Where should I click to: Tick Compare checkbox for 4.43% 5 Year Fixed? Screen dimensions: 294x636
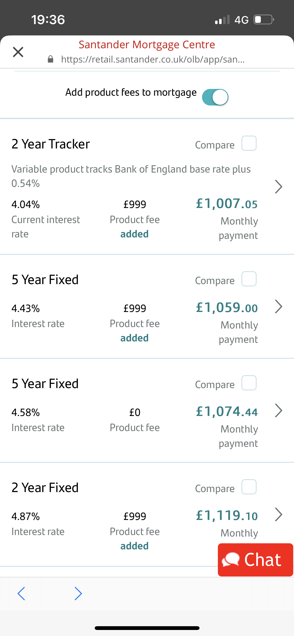[x=249, y=279]
